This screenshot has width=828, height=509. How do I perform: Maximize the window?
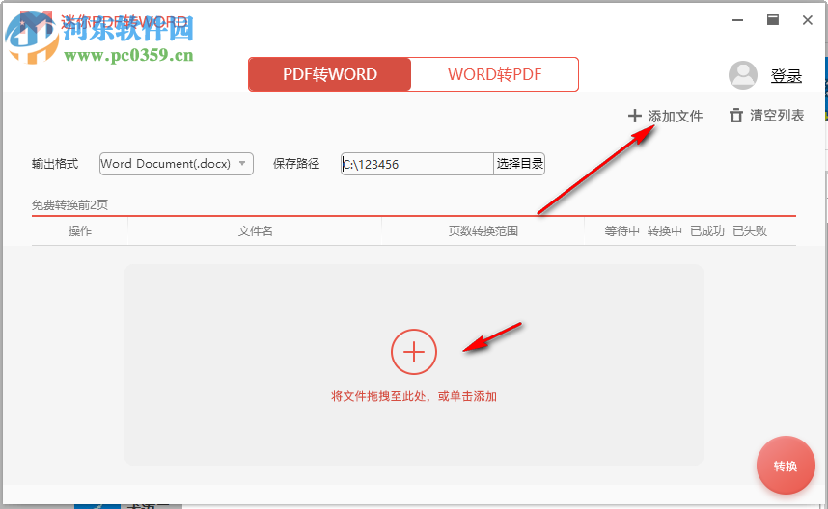click(x=773, y=20)
